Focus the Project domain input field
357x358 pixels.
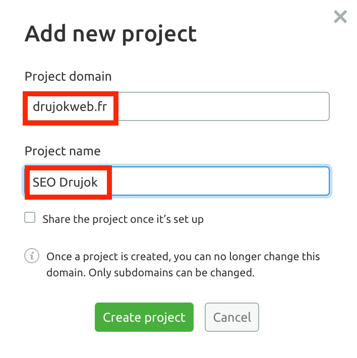click(177, 106)
